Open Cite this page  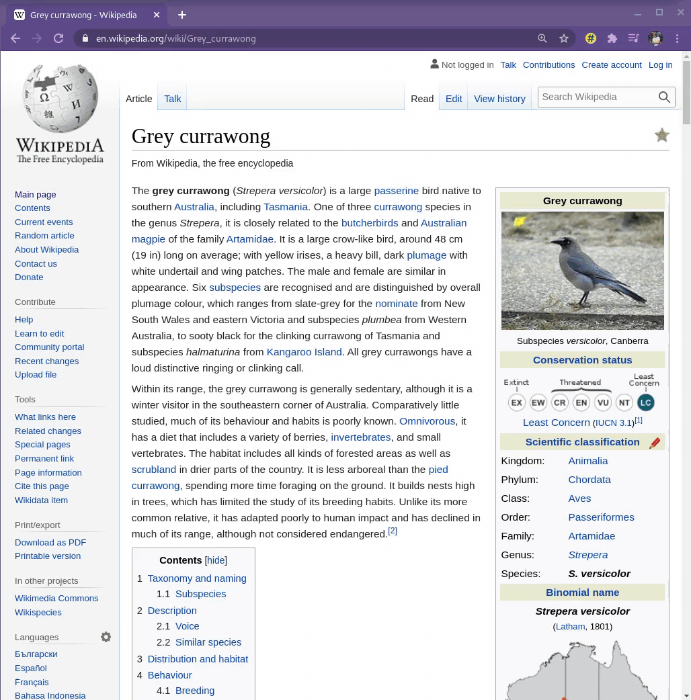(x=42, y=486)
